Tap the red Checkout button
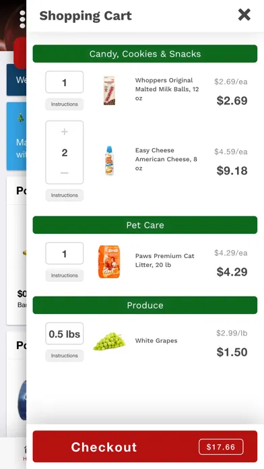Image resolution: width=264 pixels, height=469 pixels. [145, 447]
